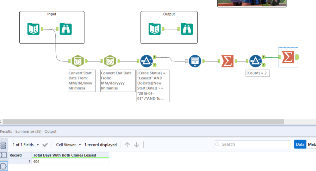Click True output anchor of Crane Status filter
The image size is (316, 171).
(155, 57)
